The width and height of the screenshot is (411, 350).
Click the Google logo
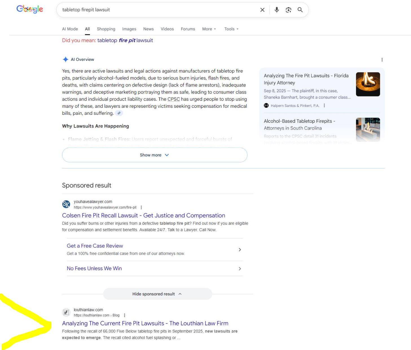(x=30, y=9)
